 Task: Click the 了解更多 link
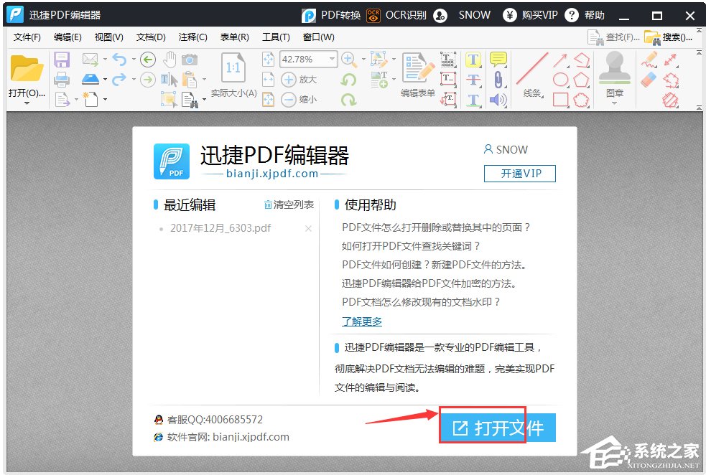tap(361, 321)
